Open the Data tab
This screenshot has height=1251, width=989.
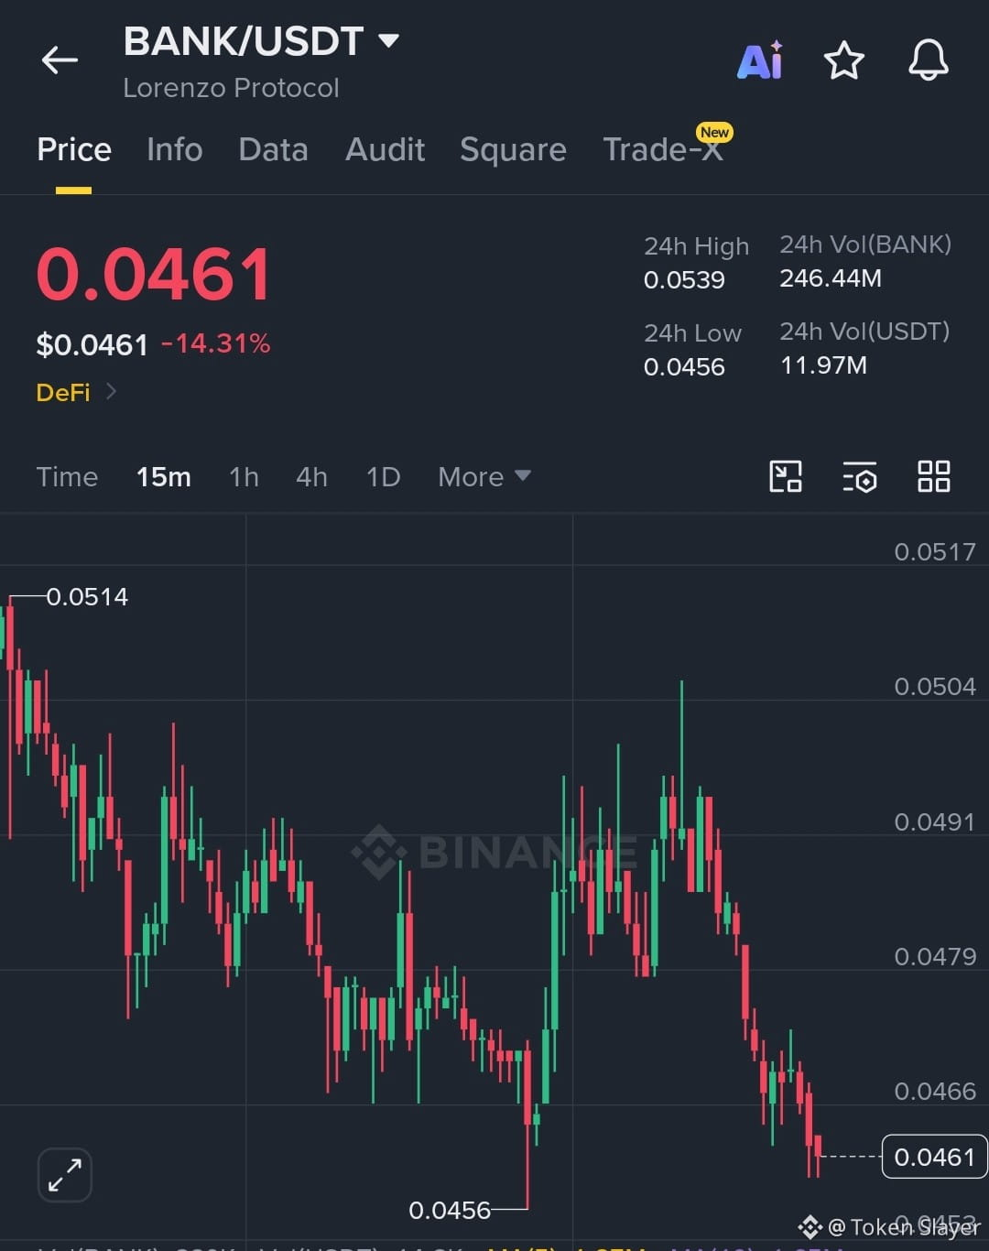273,149
